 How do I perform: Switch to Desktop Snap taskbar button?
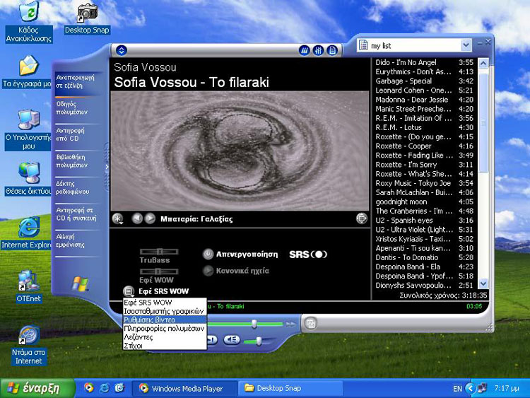290,388
